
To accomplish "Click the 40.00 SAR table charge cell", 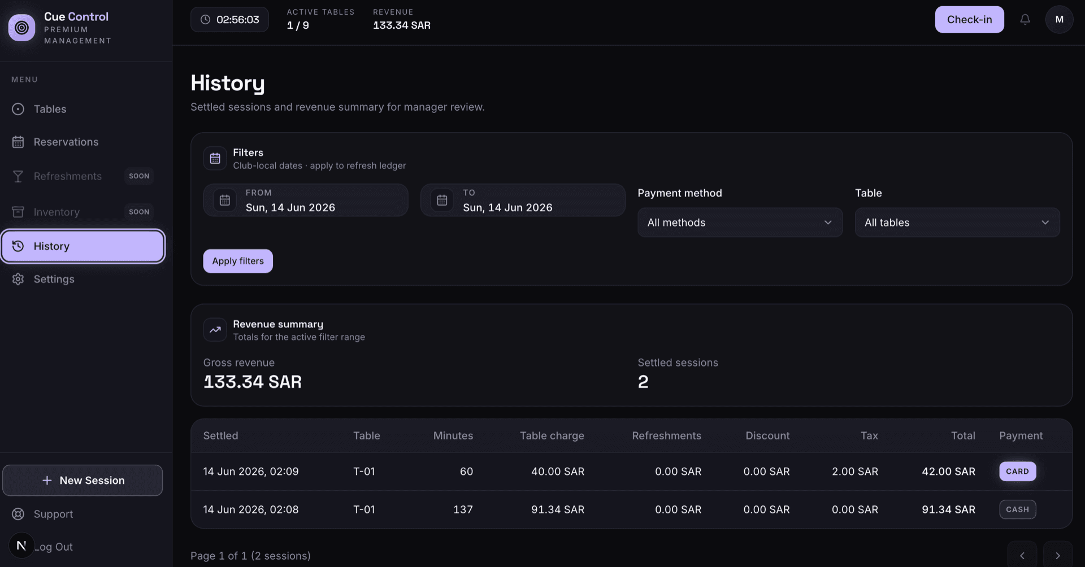I will click(558, 472).
